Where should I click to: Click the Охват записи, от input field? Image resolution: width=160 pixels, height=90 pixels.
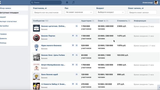click(x=142, y=12)
